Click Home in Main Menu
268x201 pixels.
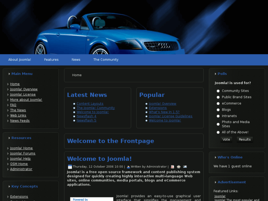pyautogui.click(x=15, y=84)
